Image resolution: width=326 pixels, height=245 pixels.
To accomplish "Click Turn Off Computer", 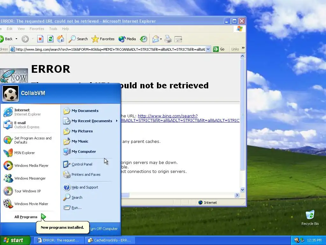I will [x=103, y=229].
